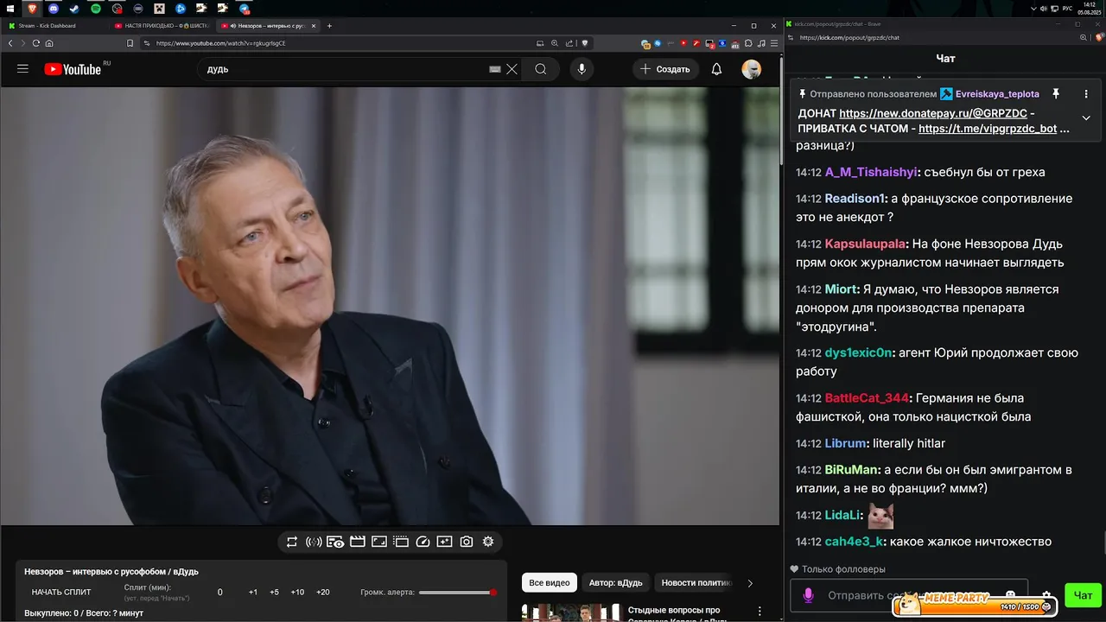Viewport: 1106px width, 622px height.
Task: Start voice search with microphone icon
Action: pyautogui.click(x=582, y=69)
